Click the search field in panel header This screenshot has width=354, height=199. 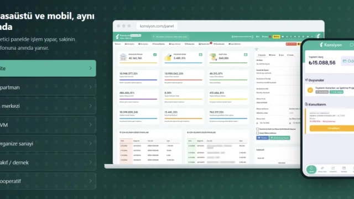(x=170, y=36)
